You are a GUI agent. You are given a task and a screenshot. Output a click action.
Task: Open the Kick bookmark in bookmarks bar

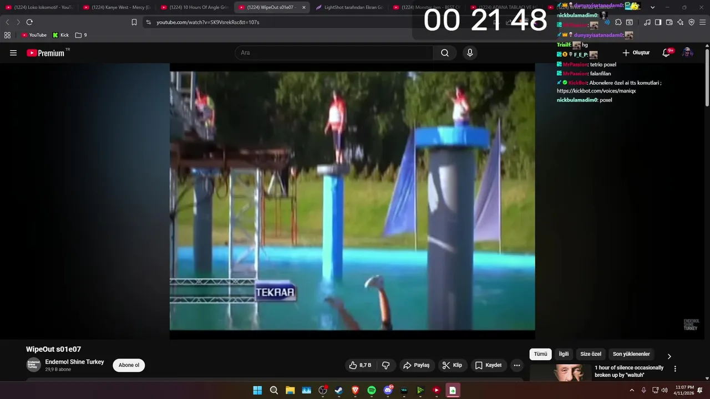pos(61,35)
